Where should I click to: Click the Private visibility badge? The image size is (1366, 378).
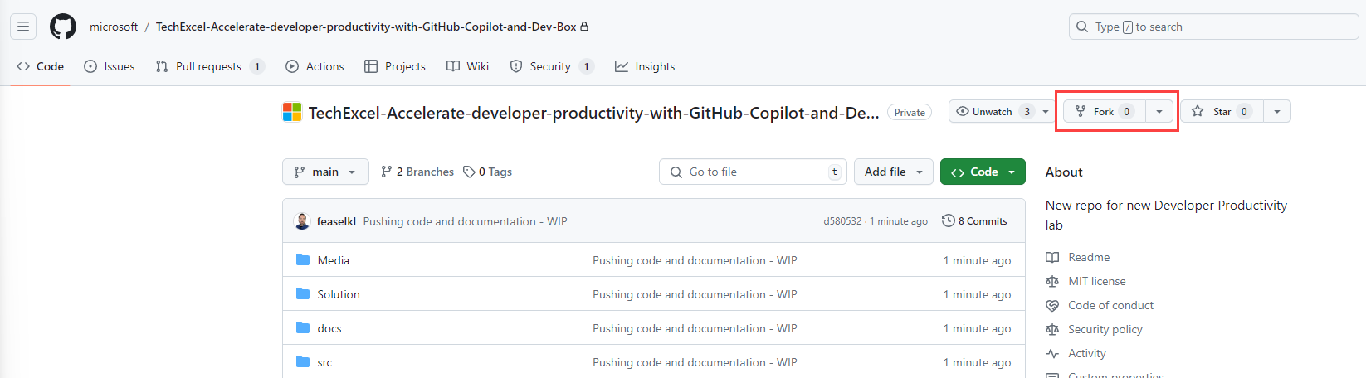pos(910,112)
